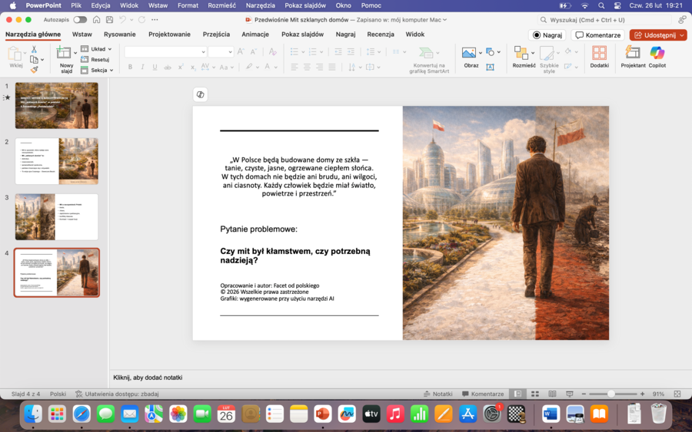Toggle the Autozapis switch
The width and height of the screenshot is (692, 432).
[x=80, y=19]
